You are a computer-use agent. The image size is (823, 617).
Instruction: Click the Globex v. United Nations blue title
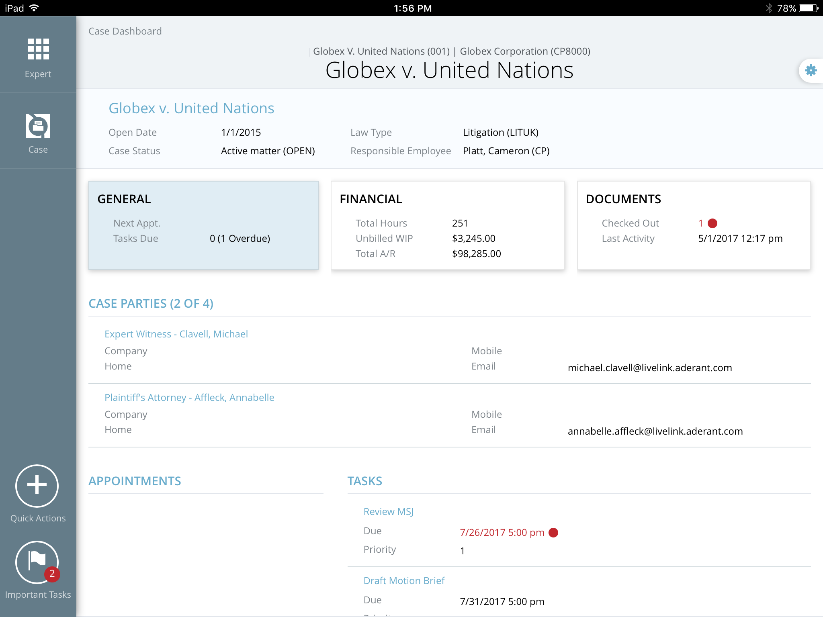tap(191, 108)
